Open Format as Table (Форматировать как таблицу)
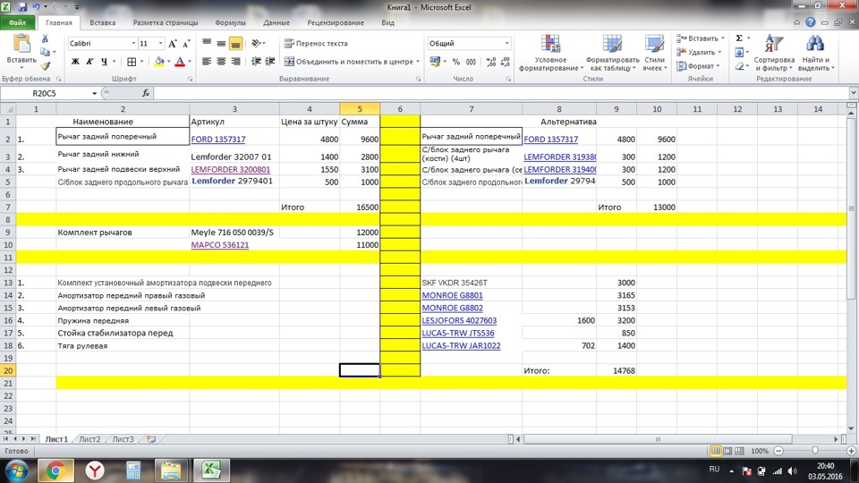 pos(612,53)
